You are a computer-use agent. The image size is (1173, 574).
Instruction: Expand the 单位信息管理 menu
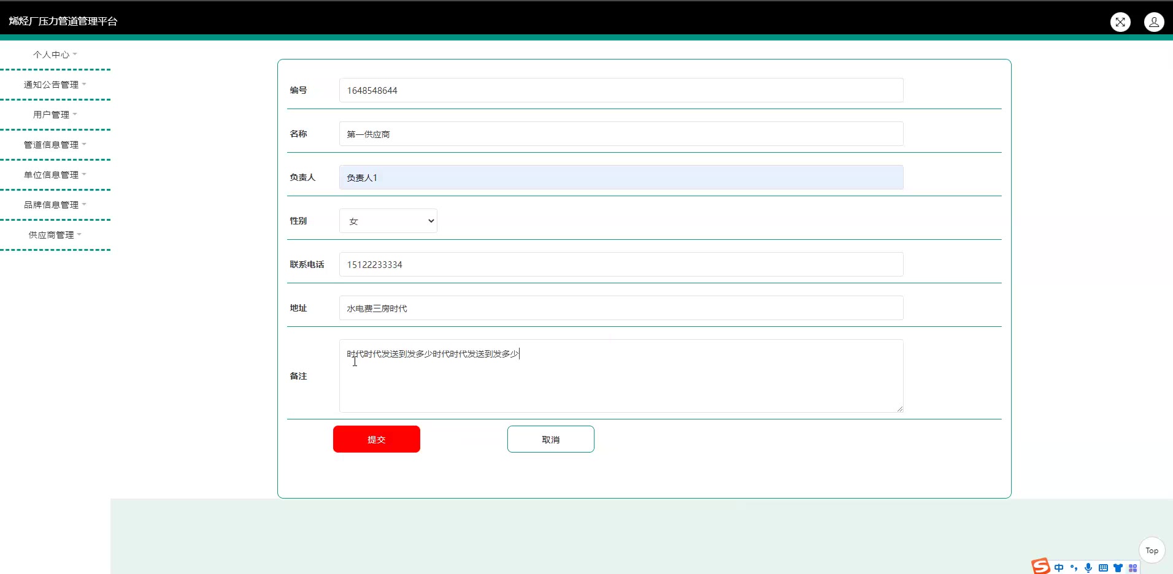click(55, 175)
